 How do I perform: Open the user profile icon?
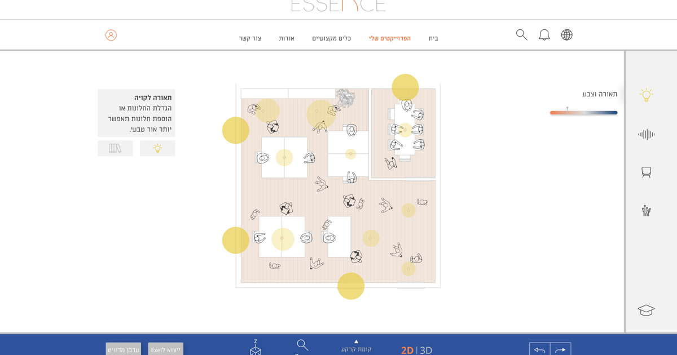pos(111,35)
